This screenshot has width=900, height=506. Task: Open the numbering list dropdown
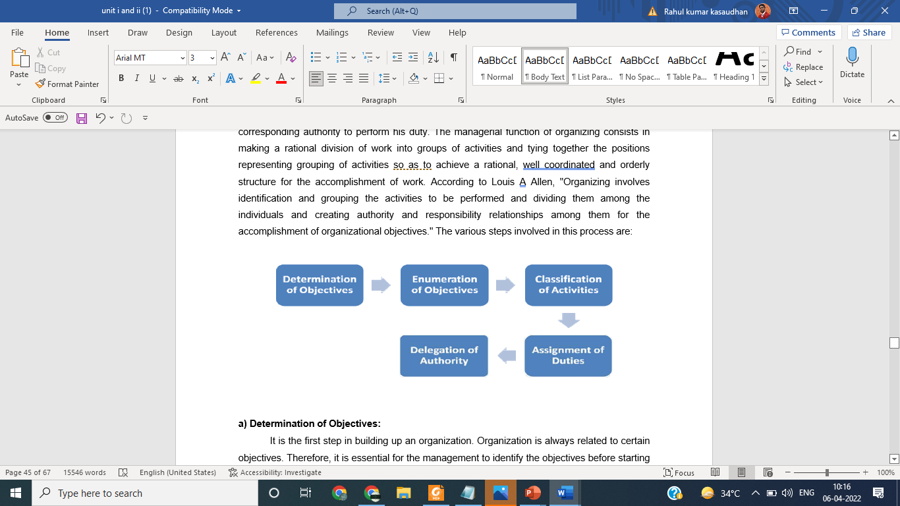pyautogui.click(x=354, y=57)
